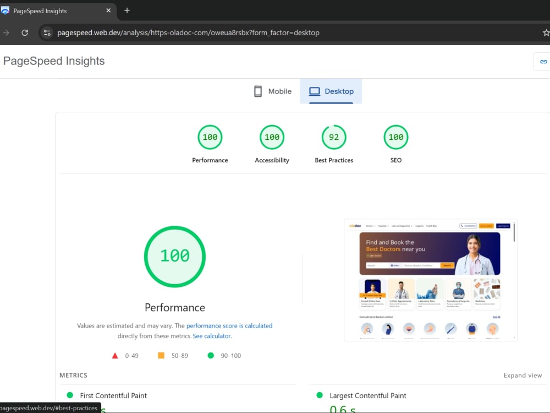
Task: Click the green circle 90–100 legend icon
Action: pyautogui.click(x=211, y=355)
